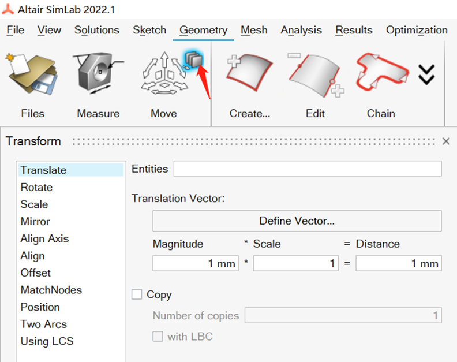Click the Magnitude value field
457x362 pixels.
point(196,263)
